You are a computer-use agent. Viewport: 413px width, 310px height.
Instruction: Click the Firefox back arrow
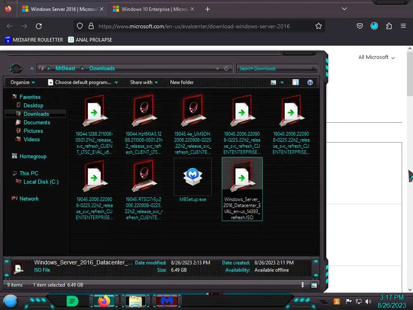[x=10, y=26]
